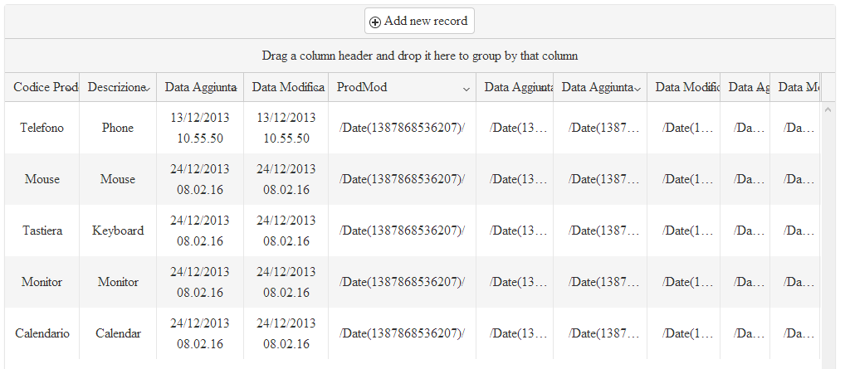Viewport: 845px width, 369px height.
Task: Click the ProdMod value in Telefono row
Action: (403, 128)
